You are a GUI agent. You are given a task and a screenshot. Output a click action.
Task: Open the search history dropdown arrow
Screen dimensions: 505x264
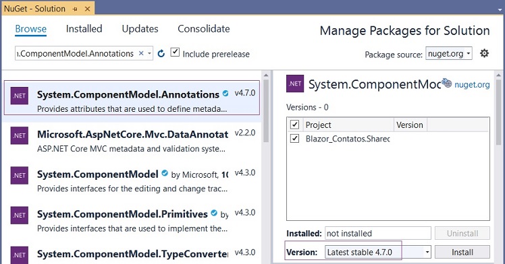click(x=149, y=53)
